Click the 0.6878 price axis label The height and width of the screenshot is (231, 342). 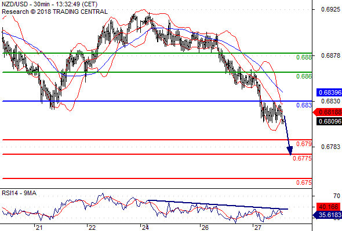pyautogui.click(x=330, y=55)
